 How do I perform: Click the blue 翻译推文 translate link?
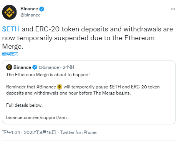[10, 54]
